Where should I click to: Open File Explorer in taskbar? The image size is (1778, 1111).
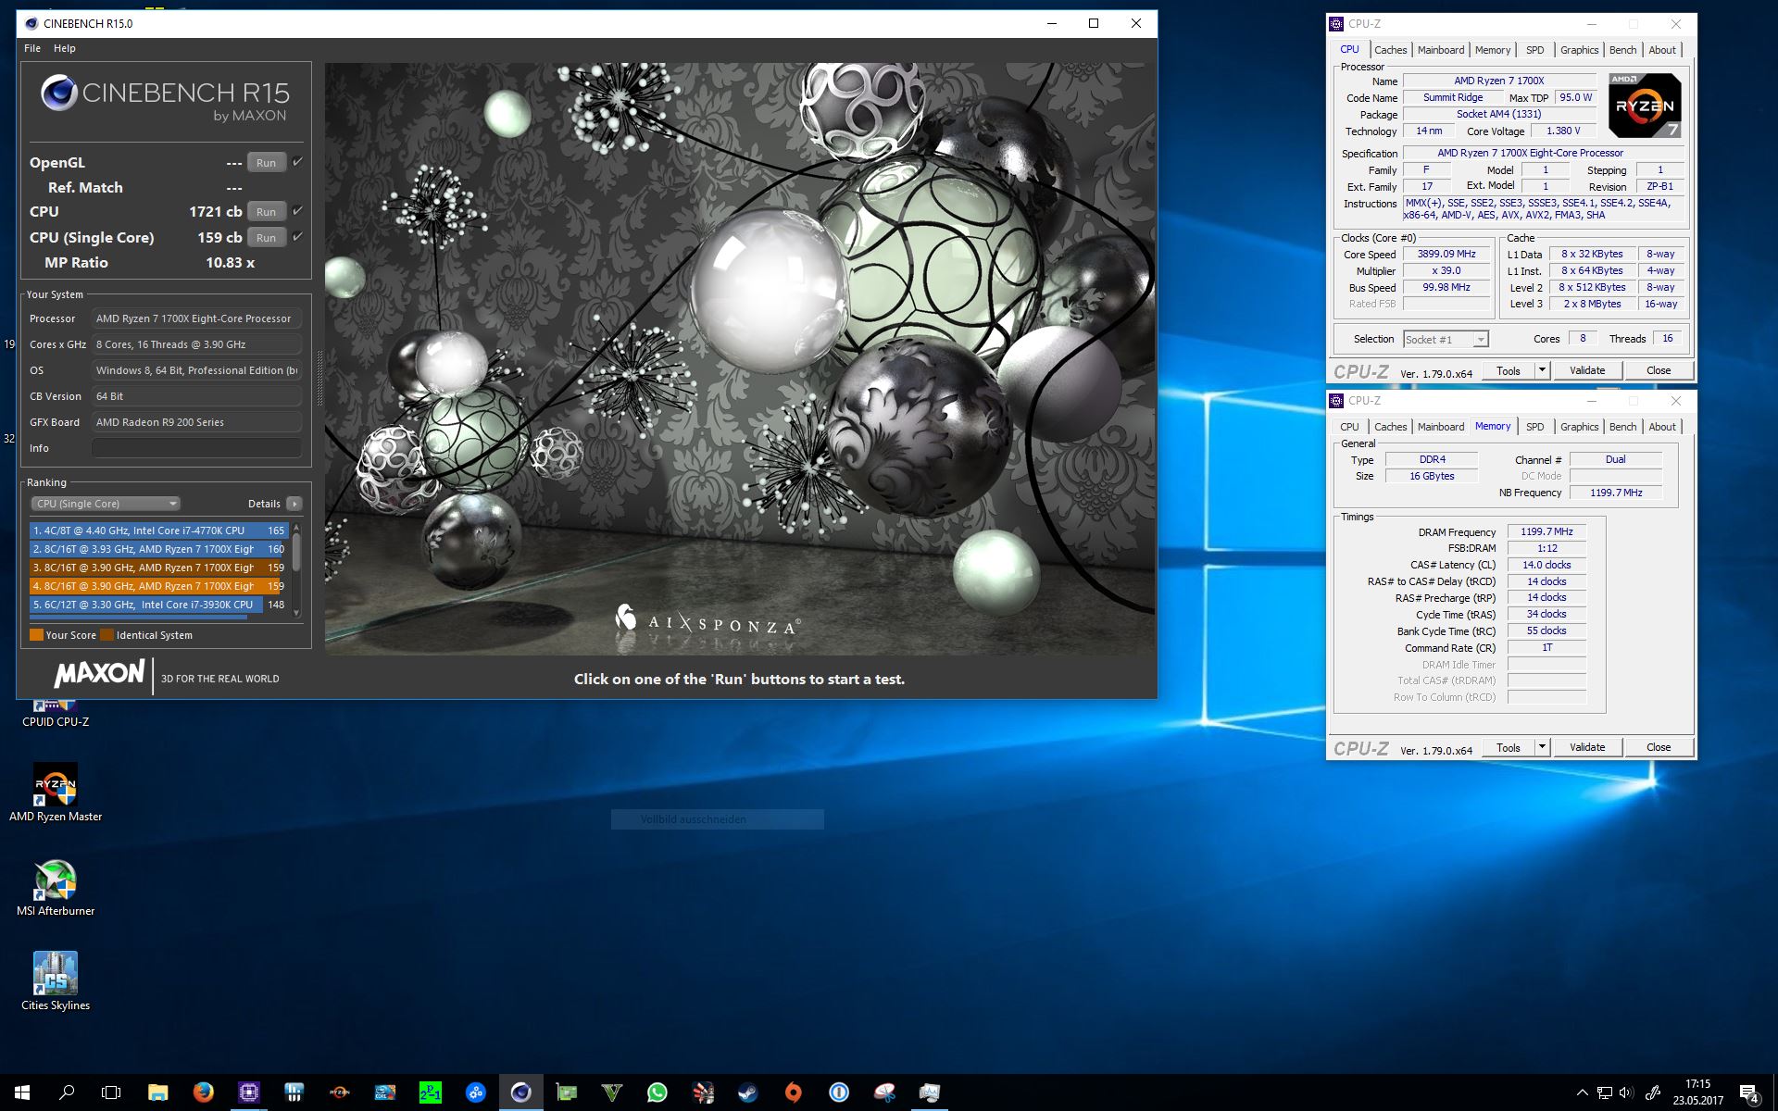[x=157, y=1092]
